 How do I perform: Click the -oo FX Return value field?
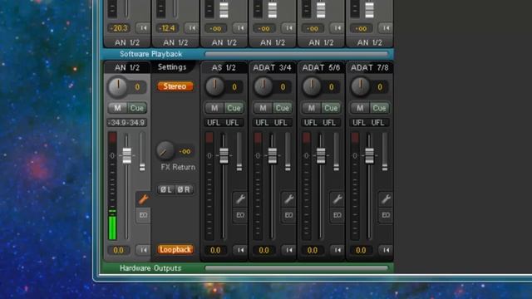coord(185,151)
